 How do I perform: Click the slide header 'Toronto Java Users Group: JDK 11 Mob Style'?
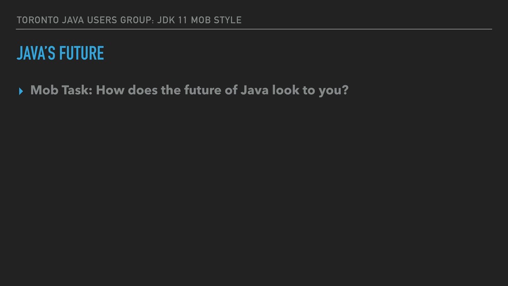[129, 20]
